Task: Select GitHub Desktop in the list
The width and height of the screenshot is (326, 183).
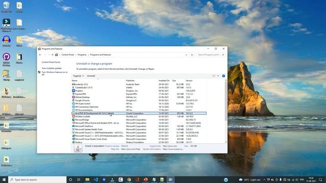Action: click(139, 97)
